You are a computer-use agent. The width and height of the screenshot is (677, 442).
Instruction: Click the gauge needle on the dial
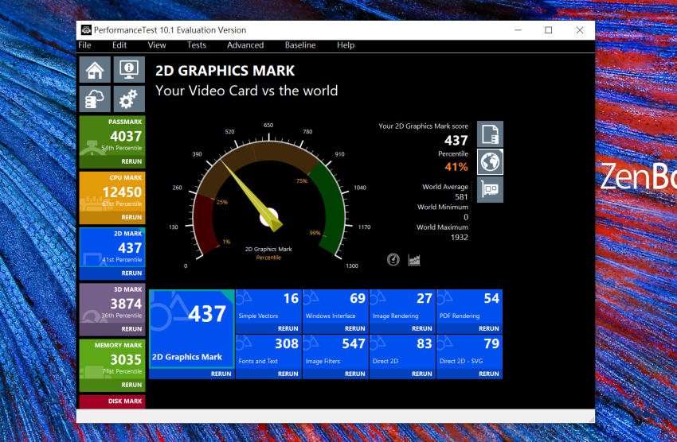tap(250, 195)
